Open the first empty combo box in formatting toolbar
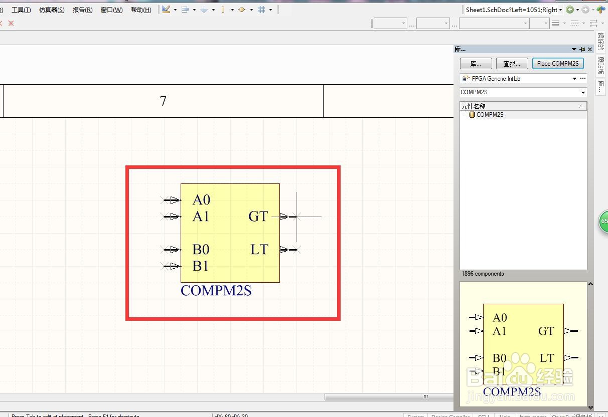The image size is (608, 417). coord(390,23)
